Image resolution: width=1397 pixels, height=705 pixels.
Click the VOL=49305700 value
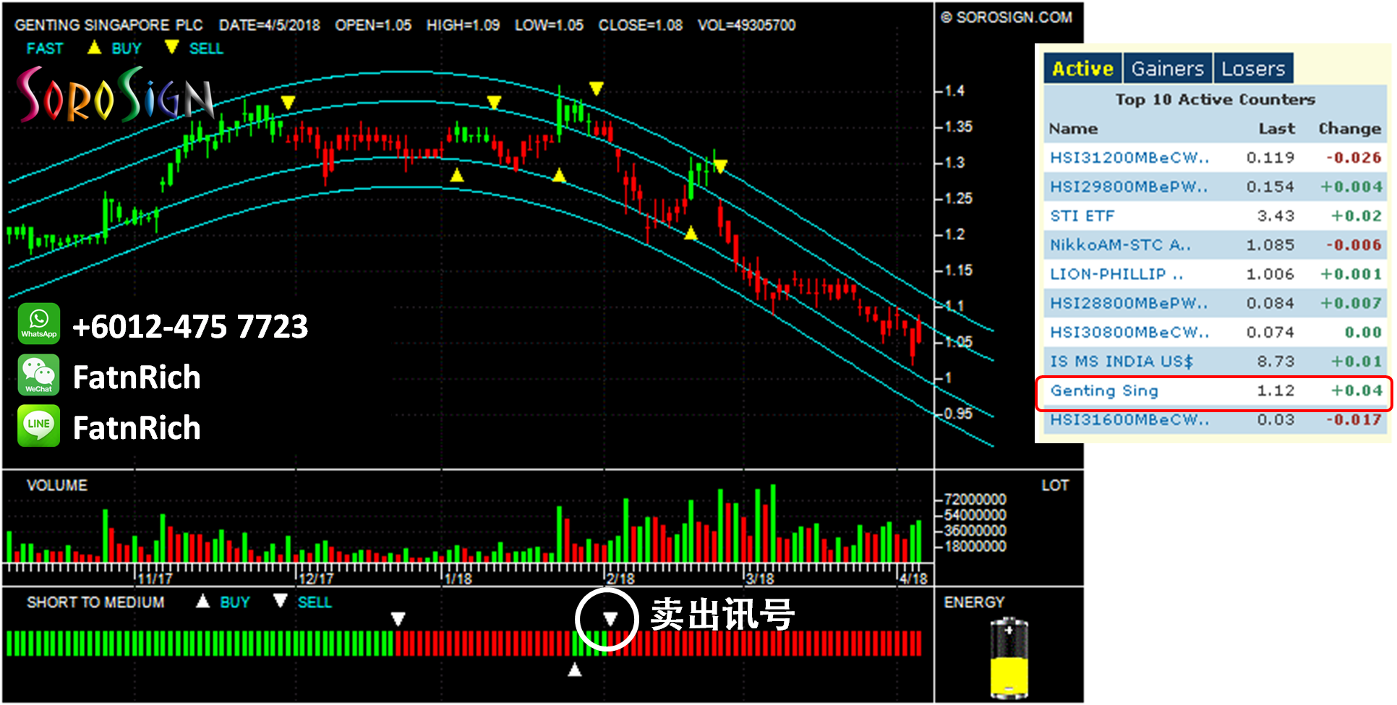point(747,25)
